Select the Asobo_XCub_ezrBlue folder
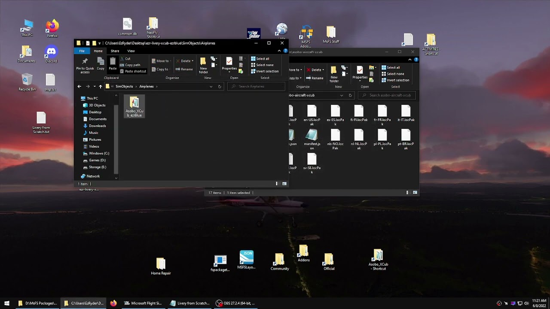The width and height of the screenshot is (550, 309). point(134,107)
